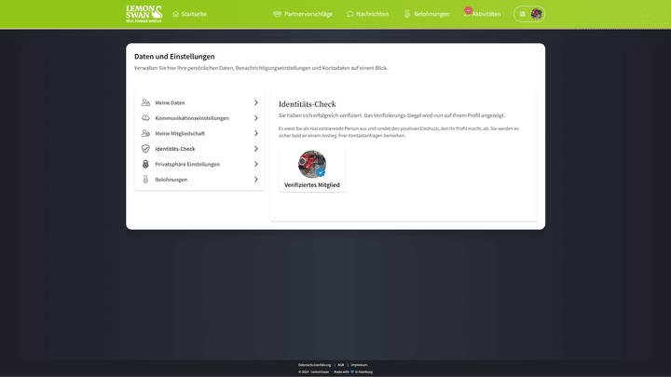Expand Meine Mitgliedschaft with its chevron

256,133
